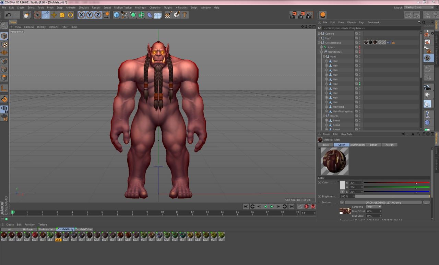Switch to the Illumination tab
The image size is (439, 265).
[x=357, y=145]
